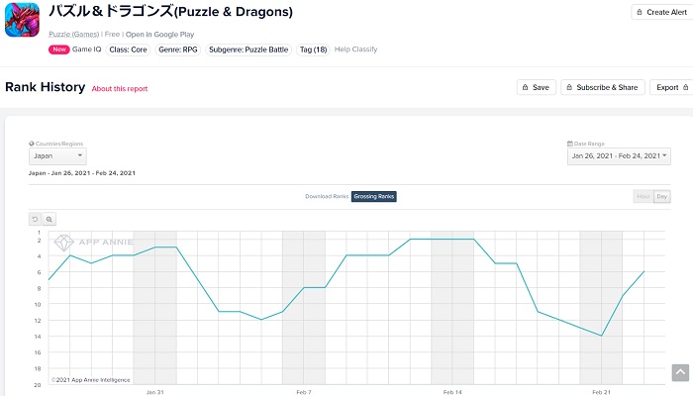This screenshot has height=396, width=693.
Task: Open the Japan country dropdown
Action: [x=57, y=156]
